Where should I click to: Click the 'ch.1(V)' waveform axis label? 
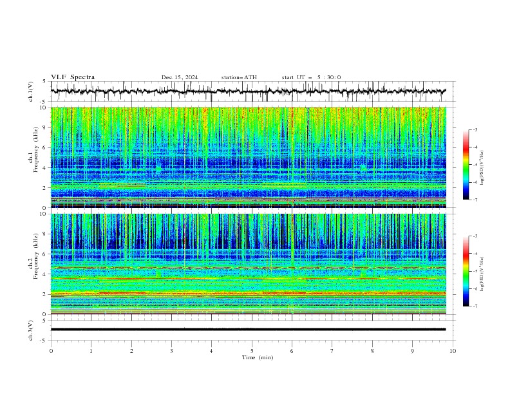31,91
